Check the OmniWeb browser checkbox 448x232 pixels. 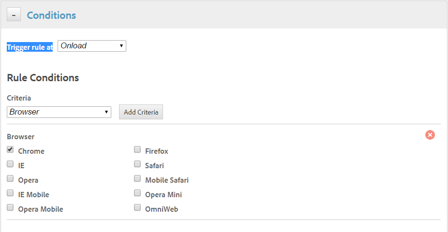click(x=137, y=207)
